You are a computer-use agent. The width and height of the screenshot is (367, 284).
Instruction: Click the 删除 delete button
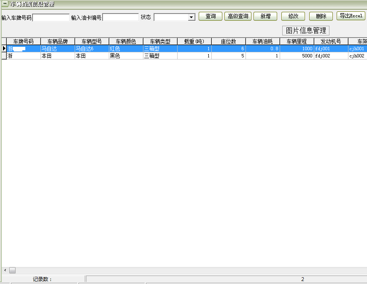[x=321, y=16]
